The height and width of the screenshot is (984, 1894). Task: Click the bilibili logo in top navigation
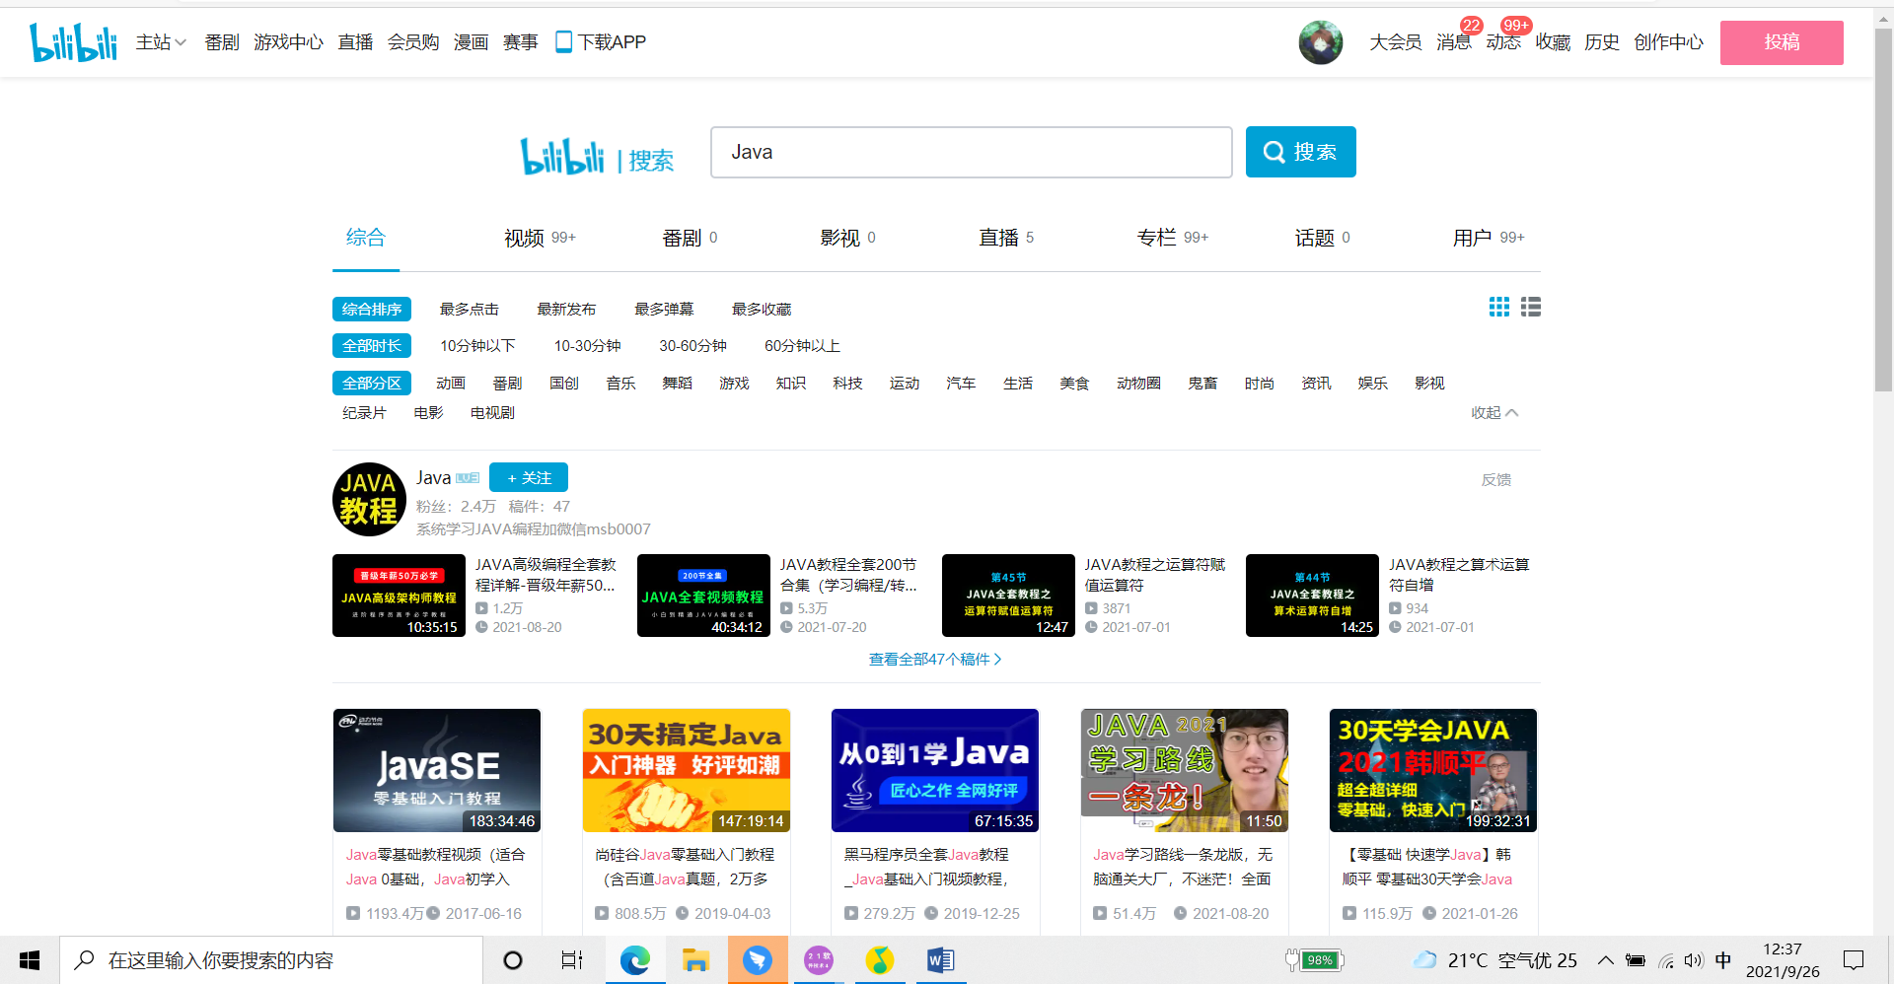[73, 42]
